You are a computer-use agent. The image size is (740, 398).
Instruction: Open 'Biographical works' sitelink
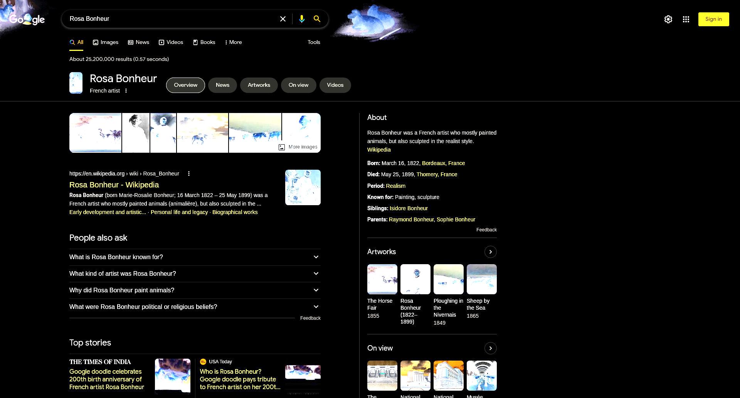point(235,212)
